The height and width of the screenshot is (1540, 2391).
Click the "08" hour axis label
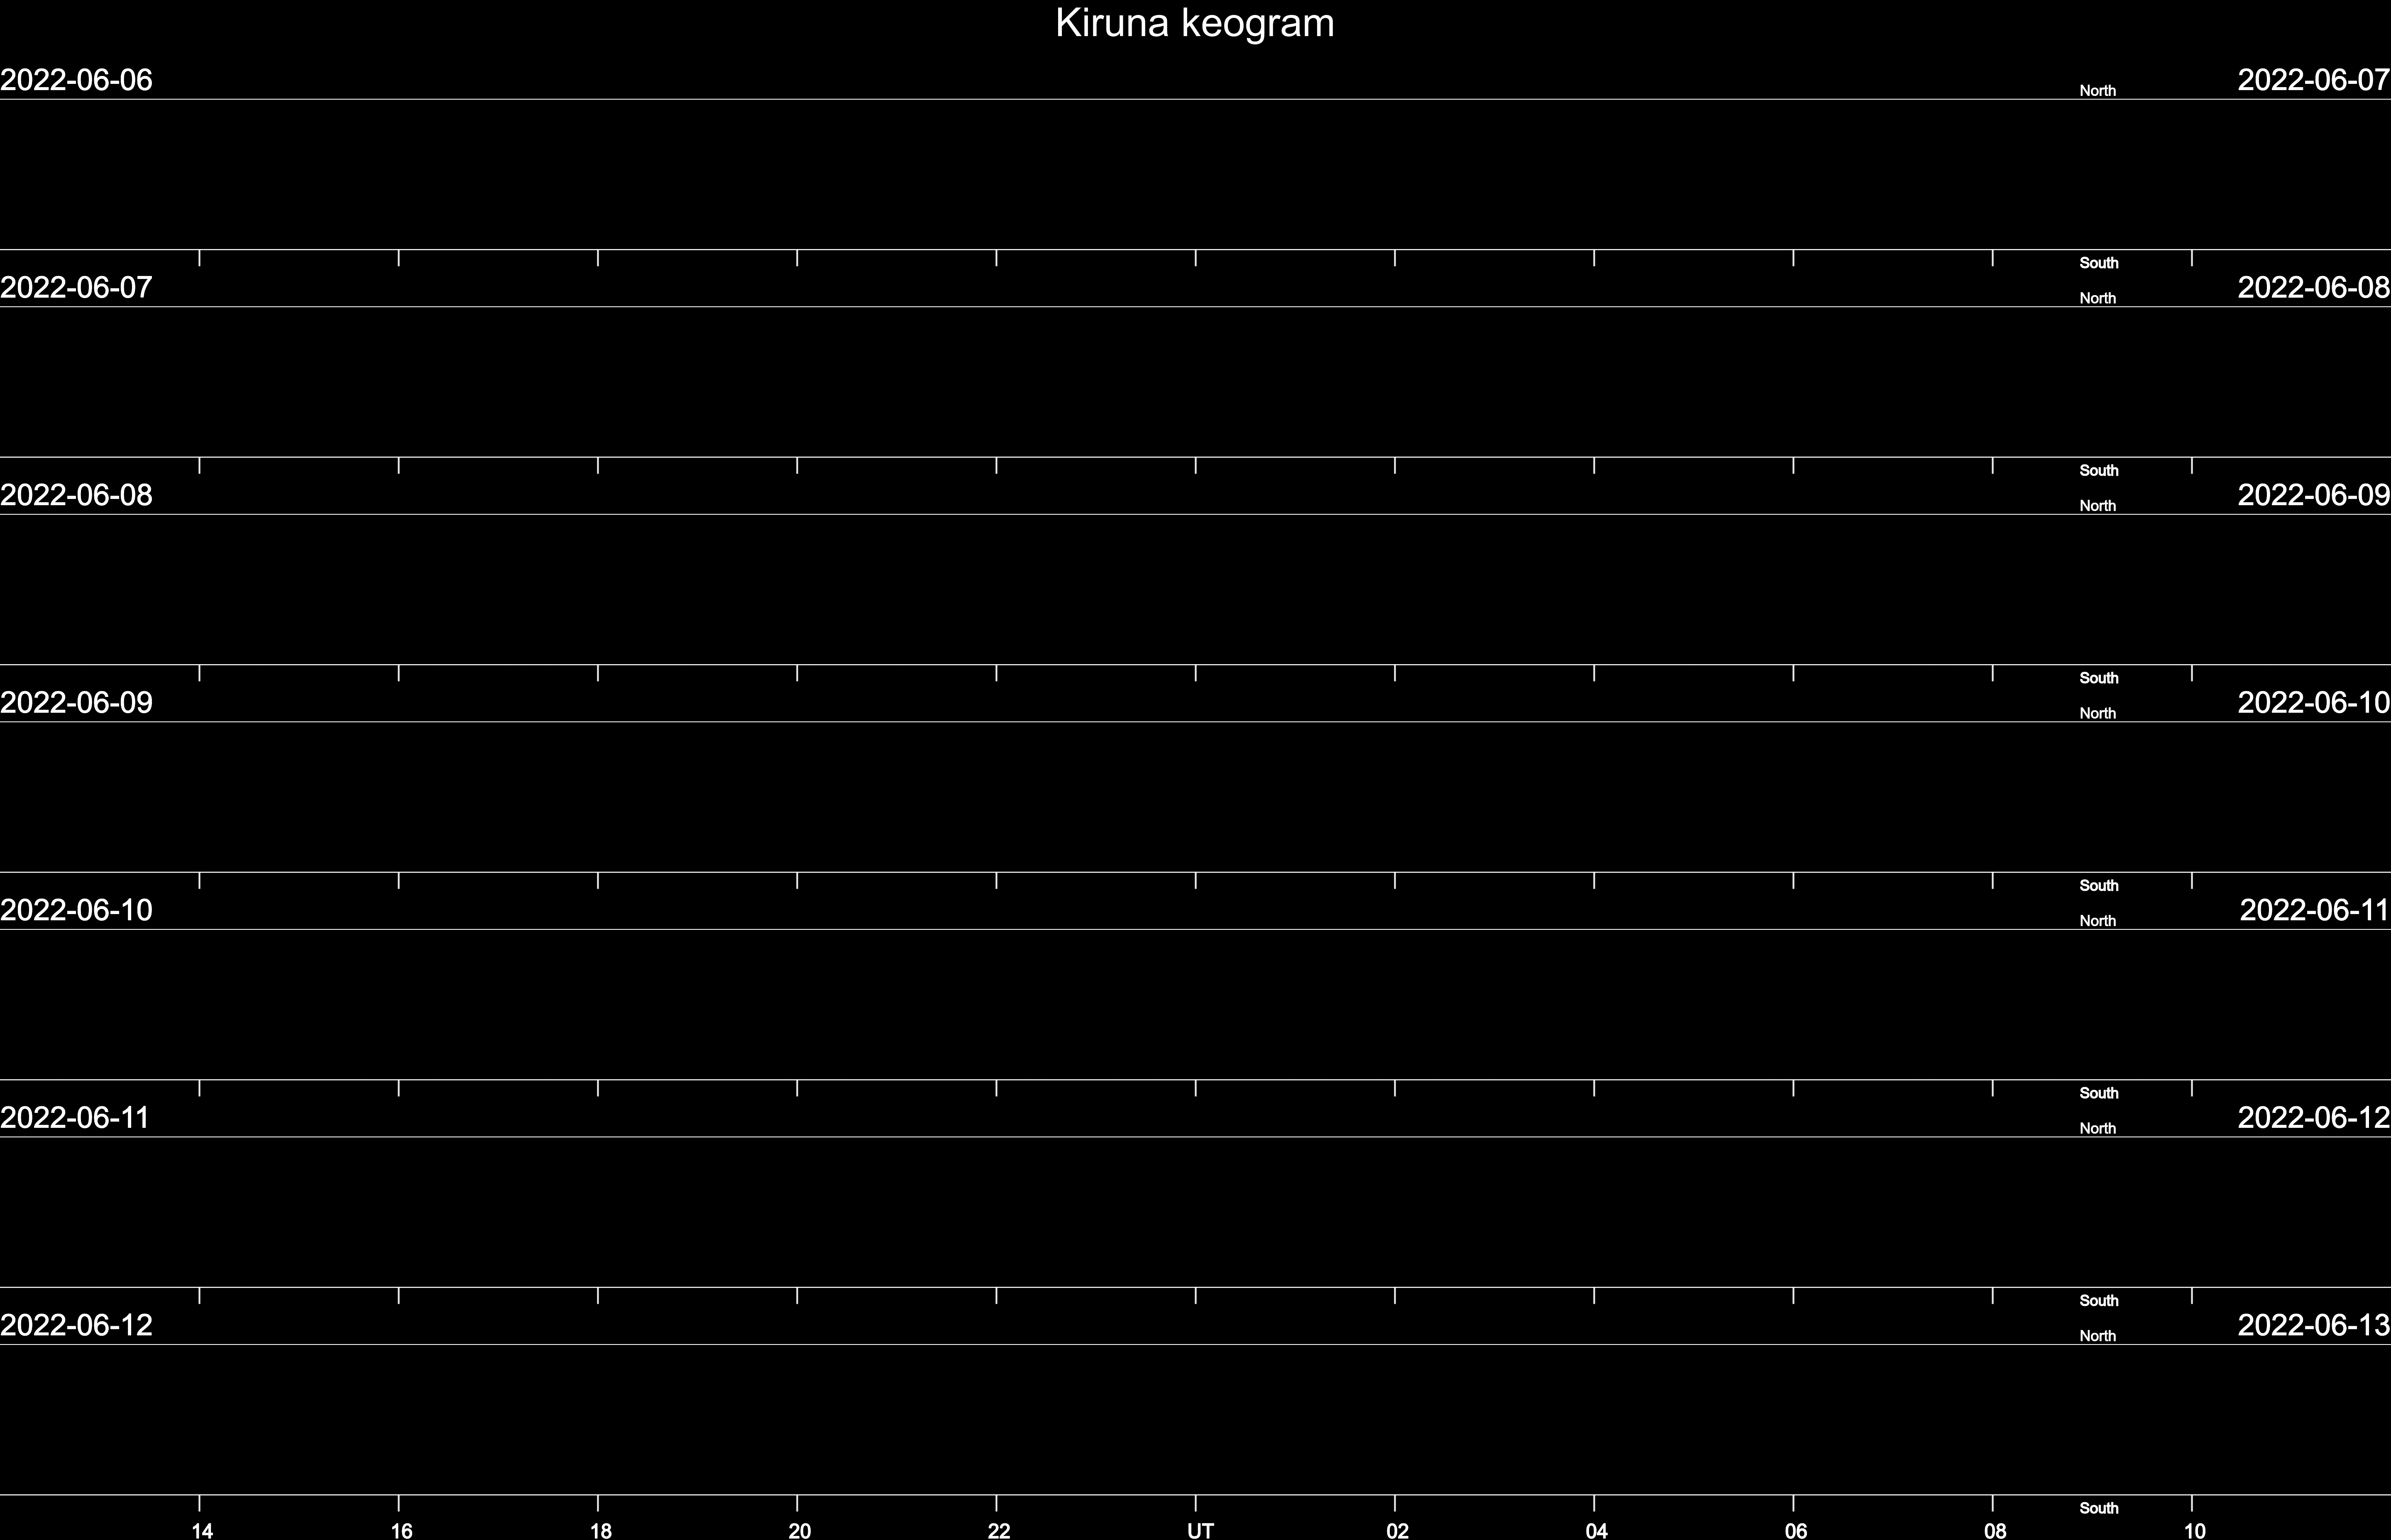coord(1995,1530)
